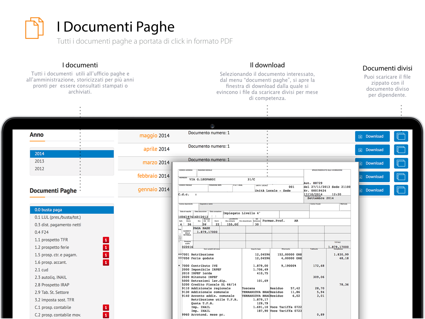Click the split-documents icon next to marzo 2014
This screenshot has height=319, width=425.
point(401,163)
